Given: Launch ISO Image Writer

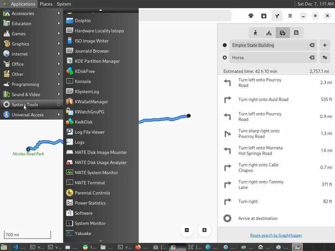Looking at the screenshot, I should point(101,41).
